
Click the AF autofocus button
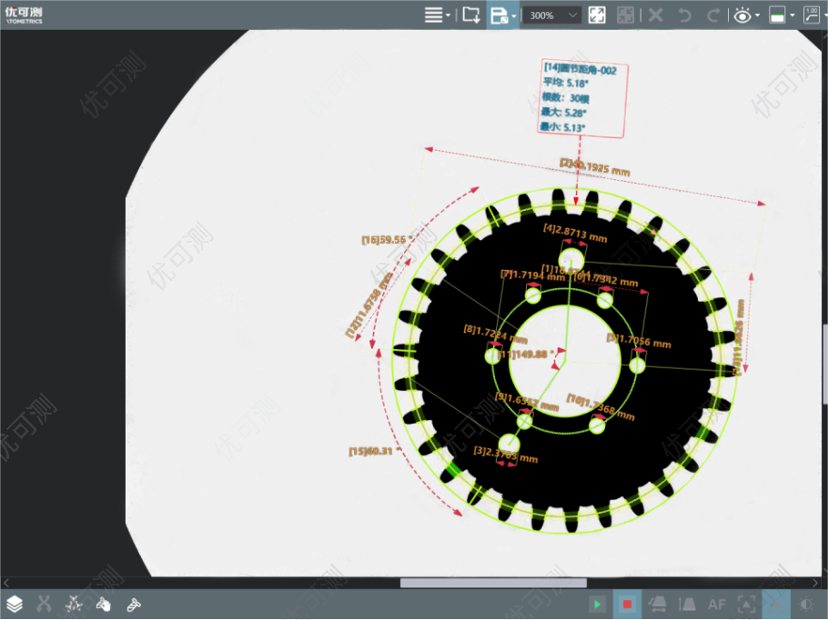pyautogui.click(x=717, y=605)
